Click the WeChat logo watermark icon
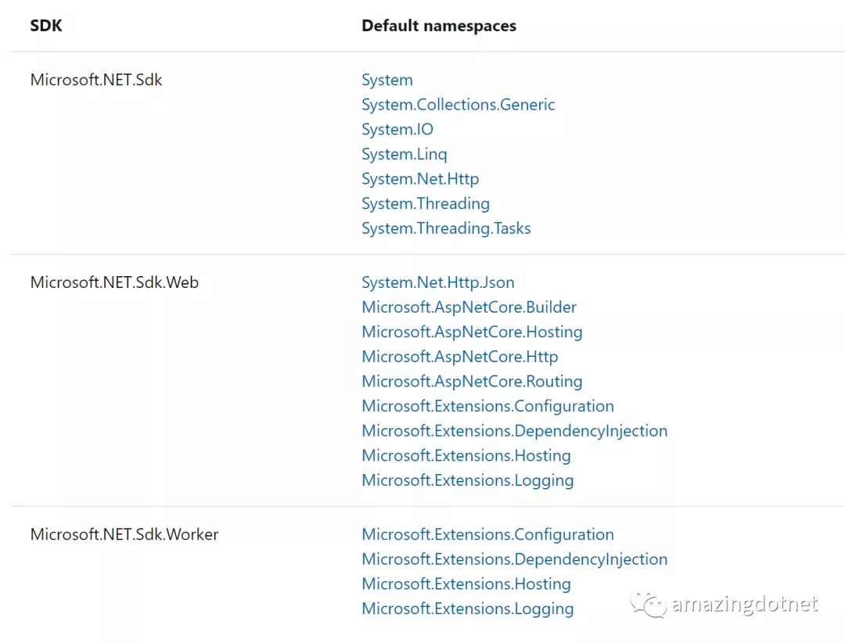This screenshot has width=845, height=643. click(648, 604)
